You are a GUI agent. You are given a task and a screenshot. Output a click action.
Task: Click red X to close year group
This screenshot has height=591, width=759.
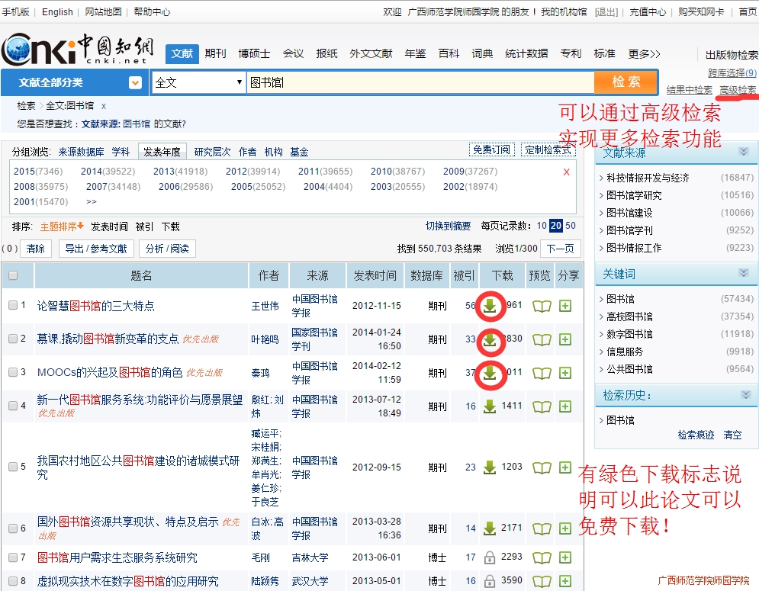point(566,172)
